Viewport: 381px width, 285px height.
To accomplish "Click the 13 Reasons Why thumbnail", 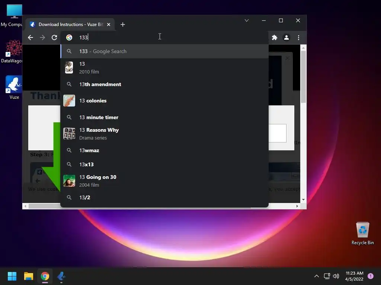I will [69, 134].
